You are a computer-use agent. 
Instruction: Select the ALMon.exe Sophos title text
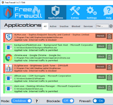[x=52, y=35]
